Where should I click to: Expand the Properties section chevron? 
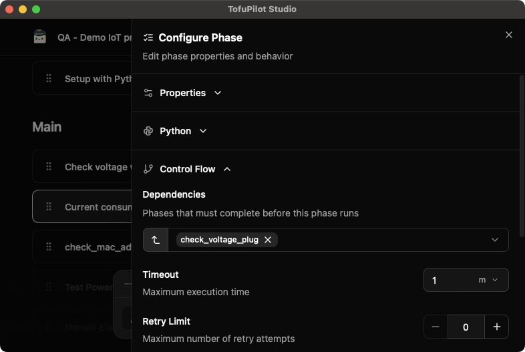point(218,93)
